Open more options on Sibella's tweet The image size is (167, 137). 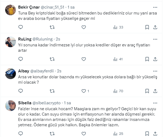coord(155,103)
